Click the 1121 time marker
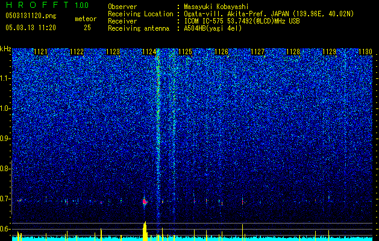The height and width of the screenshot is (241, 379). [x=40, y=52]
